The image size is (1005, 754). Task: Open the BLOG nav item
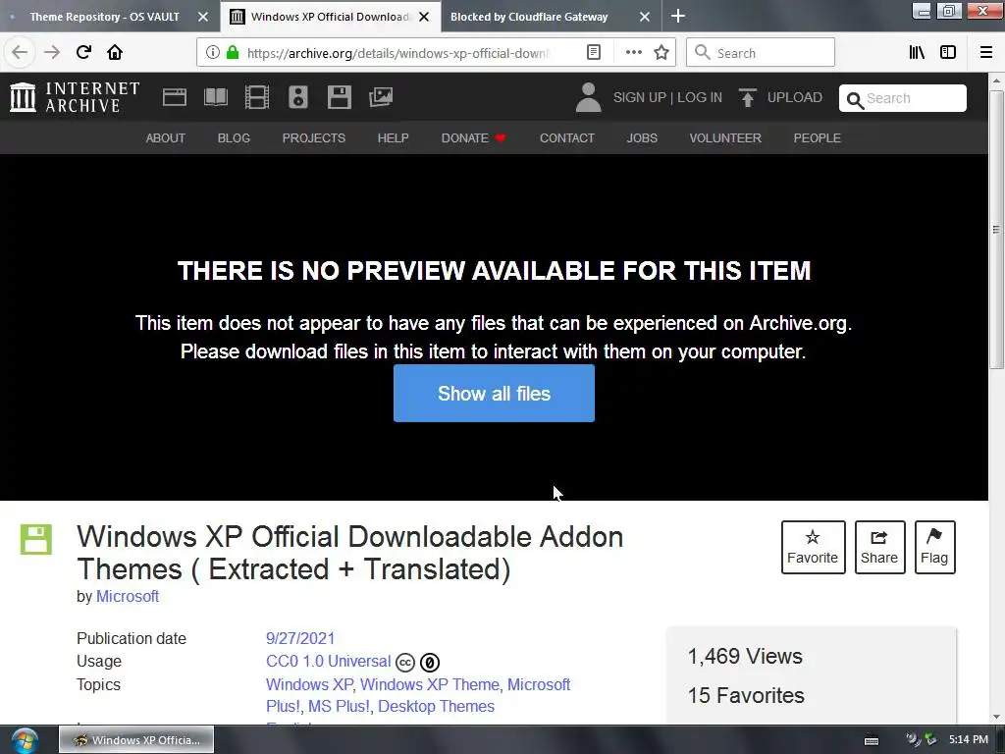coord(234,137)
